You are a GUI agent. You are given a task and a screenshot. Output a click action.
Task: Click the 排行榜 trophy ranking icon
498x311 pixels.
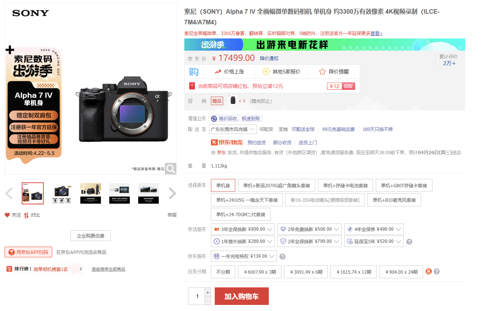[10, 269]
